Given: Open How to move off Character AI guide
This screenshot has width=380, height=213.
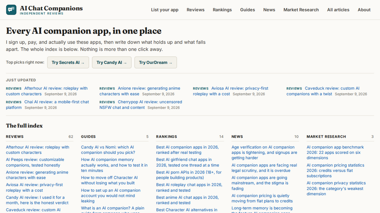Looking at the screenshot, I should point(109,180).
